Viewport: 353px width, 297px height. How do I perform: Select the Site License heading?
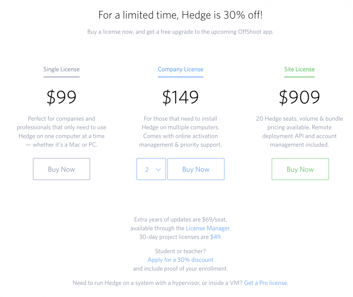pyautogui.click(x=300, y=69)
